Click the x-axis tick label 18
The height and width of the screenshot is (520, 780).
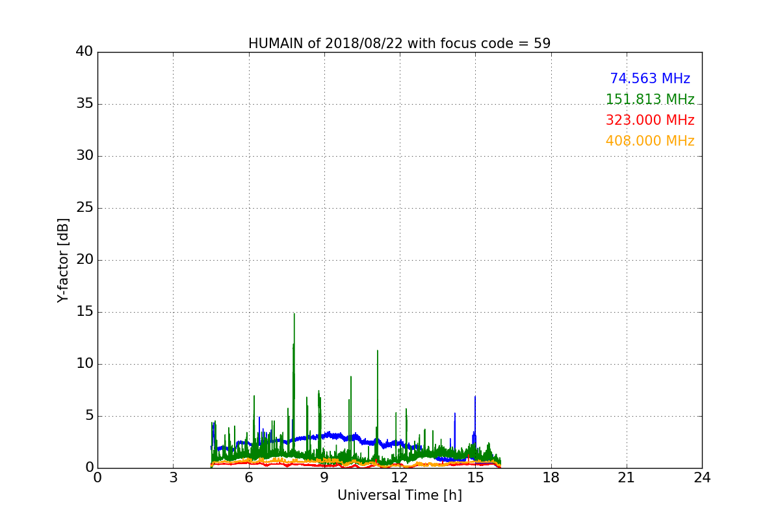[551, 478]
